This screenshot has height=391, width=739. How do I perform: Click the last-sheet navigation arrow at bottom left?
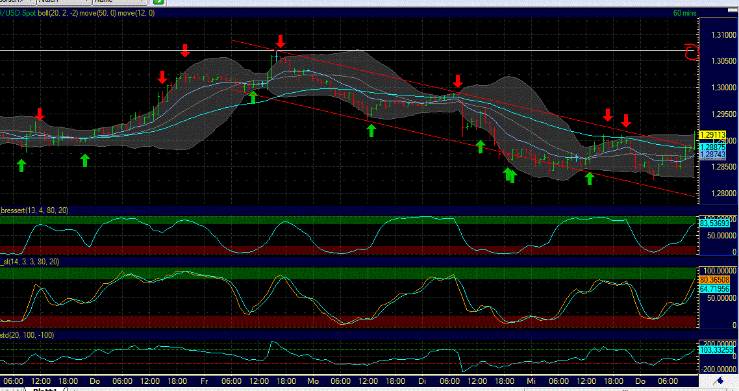click(x=21, y=388)
